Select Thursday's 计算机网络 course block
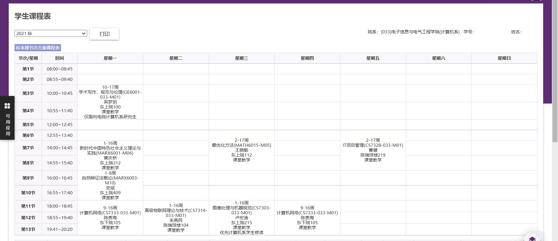 tap(307, 218)
